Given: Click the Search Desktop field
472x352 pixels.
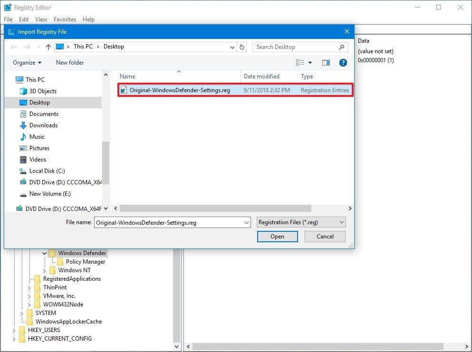Looking at the screenshot, I should [300, 47].
